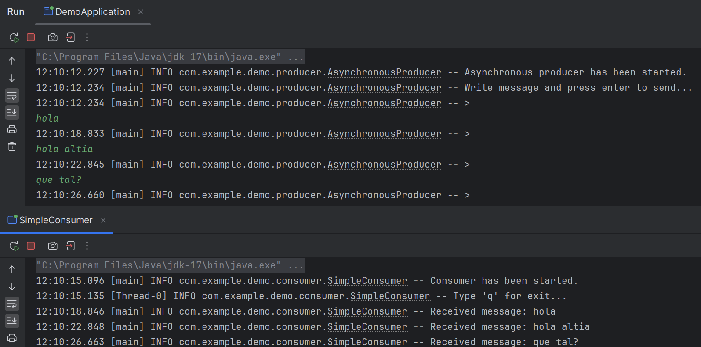Click the last prompt after 12:10:26.660

[x=467, y=195]
